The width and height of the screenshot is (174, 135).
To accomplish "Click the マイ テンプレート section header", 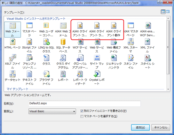I will pos(17,89).
